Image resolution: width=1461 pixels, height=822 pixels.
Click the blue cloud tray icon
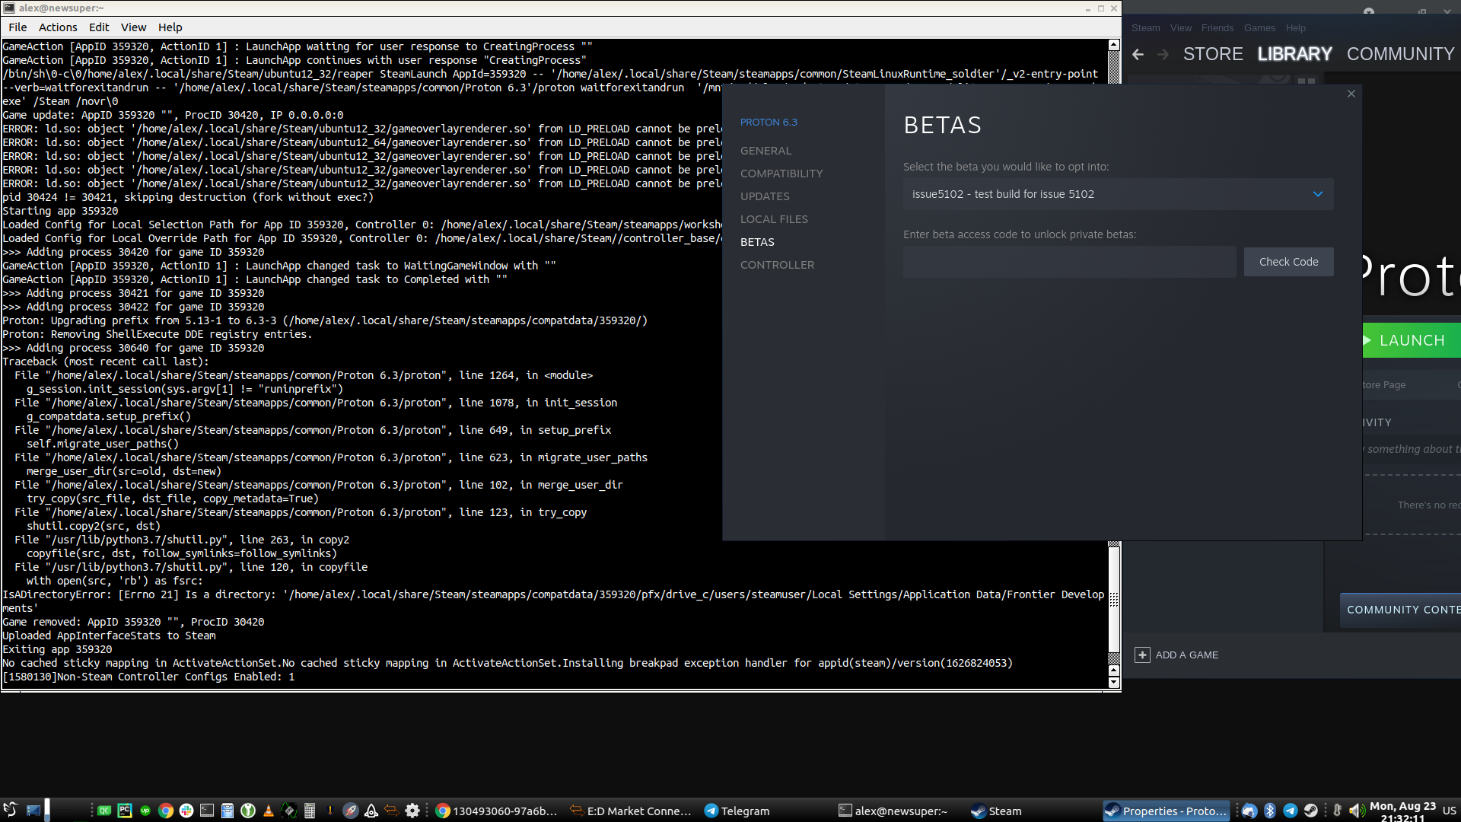tap(1249, 811)
